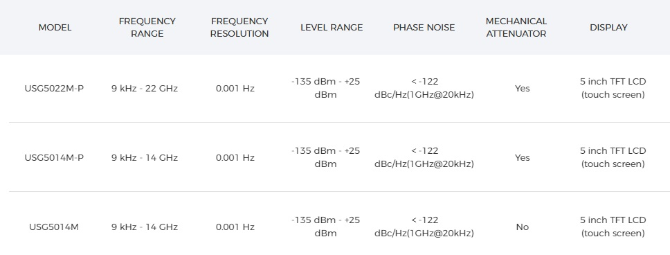Click the USG5014M-P frequency range cell
This screenshot has width=670, height=255.
click(x=145, y=158)
